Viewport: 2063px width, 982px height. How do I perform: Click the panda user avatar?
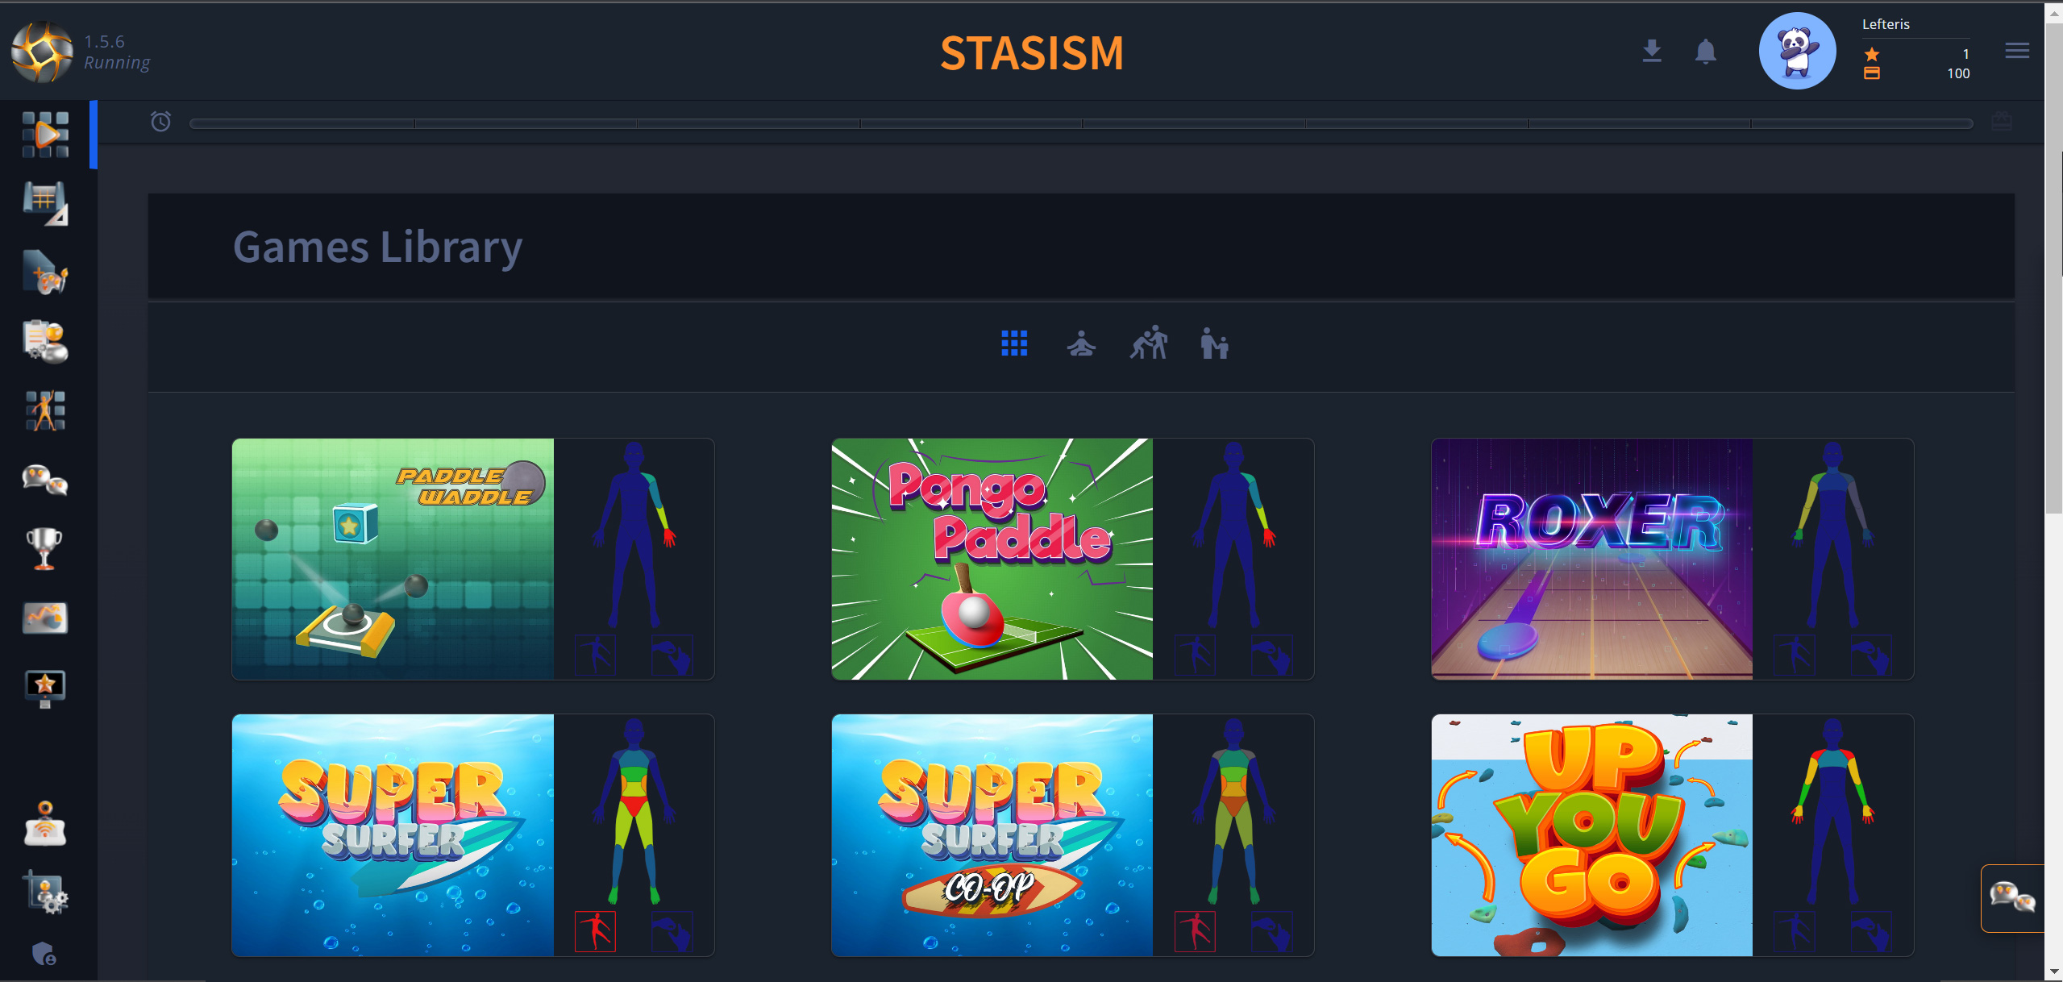click(1798, 51)
